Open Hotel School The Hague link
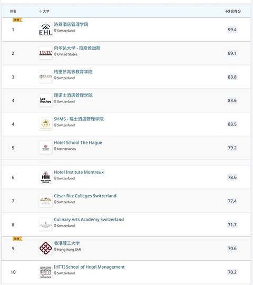 pos(78,142)
